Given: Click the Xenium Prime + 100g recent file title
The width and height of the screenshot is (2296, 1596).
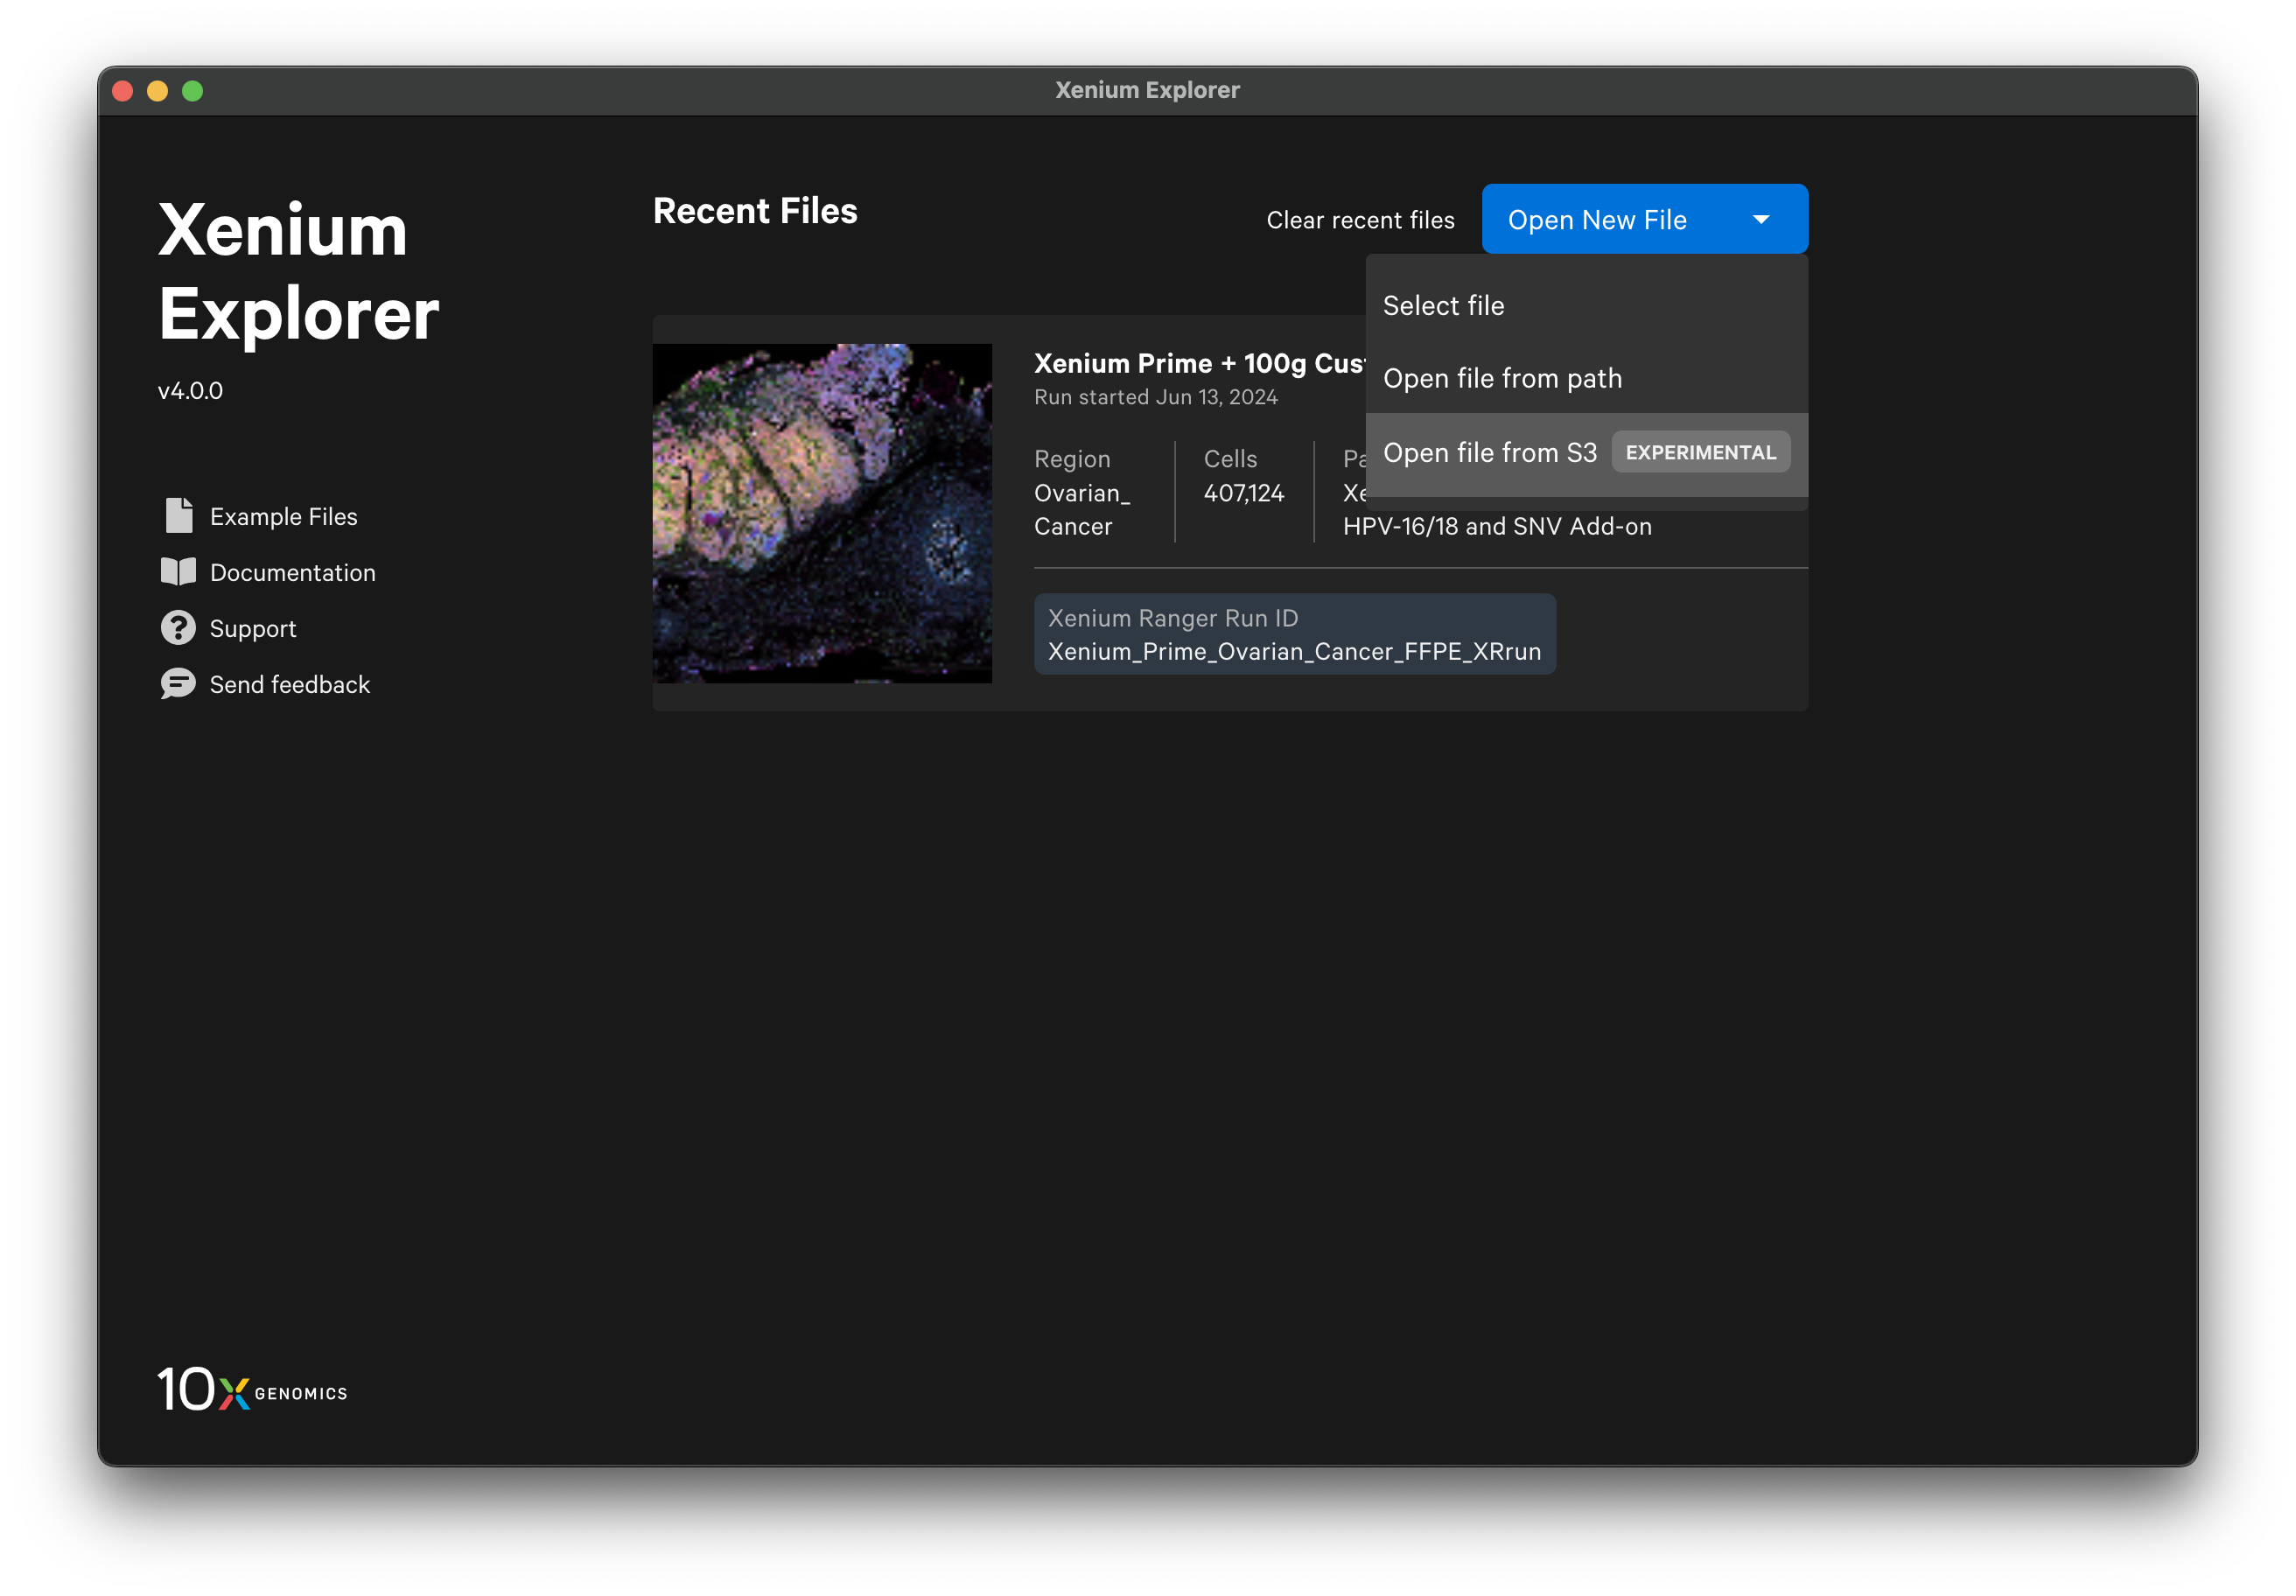Looking at the screenshot, I should pyautogui.click(x=1199, y=363).
